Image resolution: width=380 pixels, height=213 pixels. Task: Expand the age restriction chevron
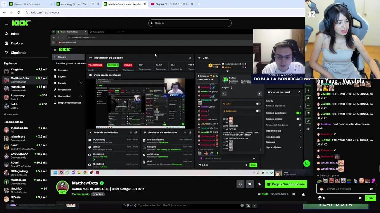pyautogui.click(x=300, y=131)
